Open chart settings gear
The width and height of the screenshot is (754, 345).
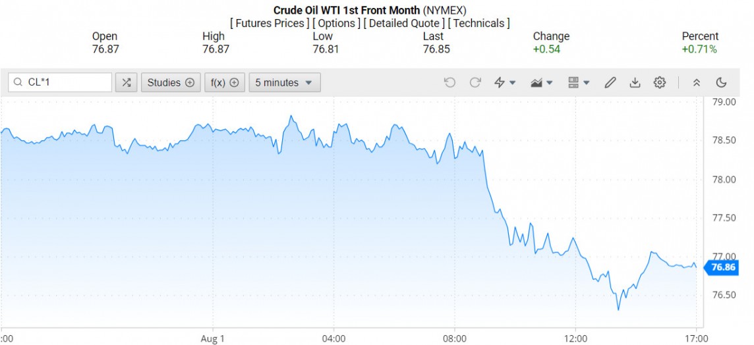pyautogui.click(x=660, y=82)
